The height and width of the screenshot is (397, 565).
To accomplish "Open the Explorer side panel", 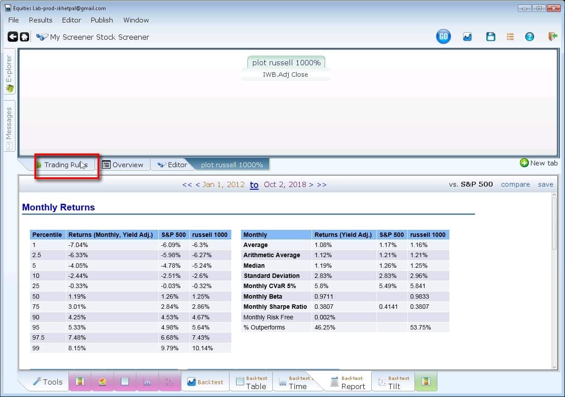I will [9, 71].
